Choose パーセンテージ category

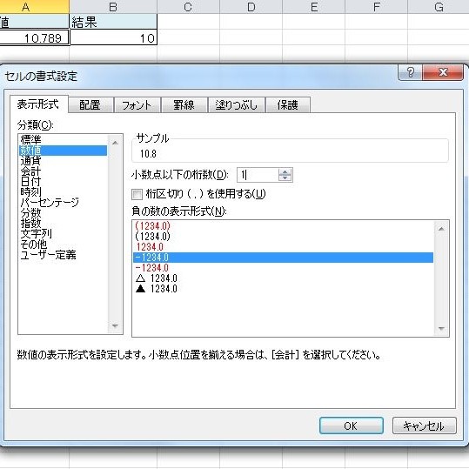point(63,203)
